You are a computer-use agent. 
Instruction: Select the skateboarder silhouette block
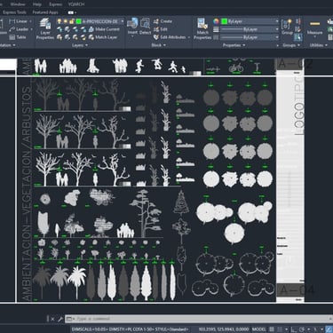pos(157,65)
